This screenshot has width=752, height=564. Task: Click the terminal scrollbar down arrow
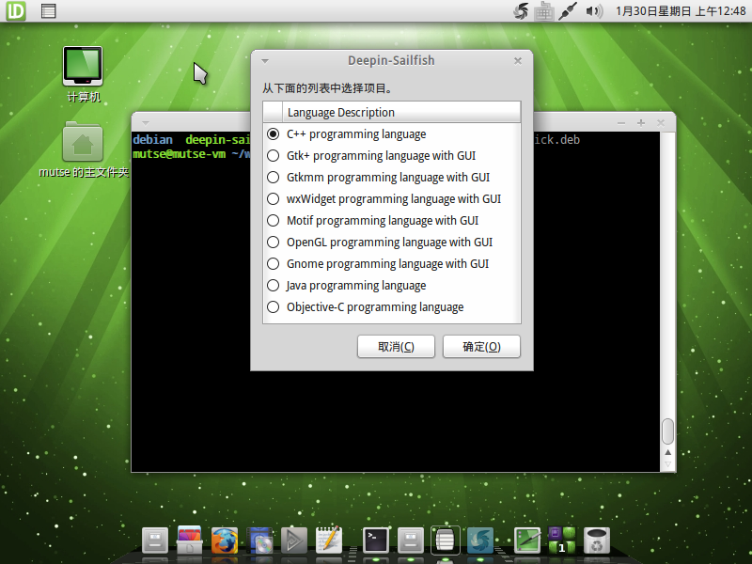coord(667,463)
